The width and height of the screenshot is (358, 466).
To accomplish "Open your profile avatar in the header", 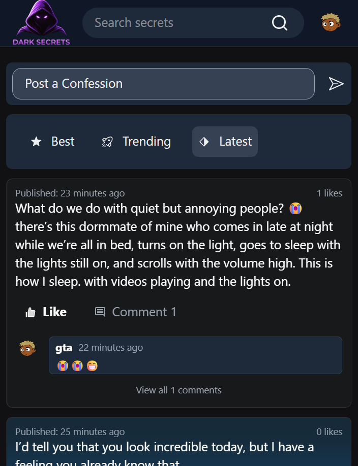I will 331,22.
